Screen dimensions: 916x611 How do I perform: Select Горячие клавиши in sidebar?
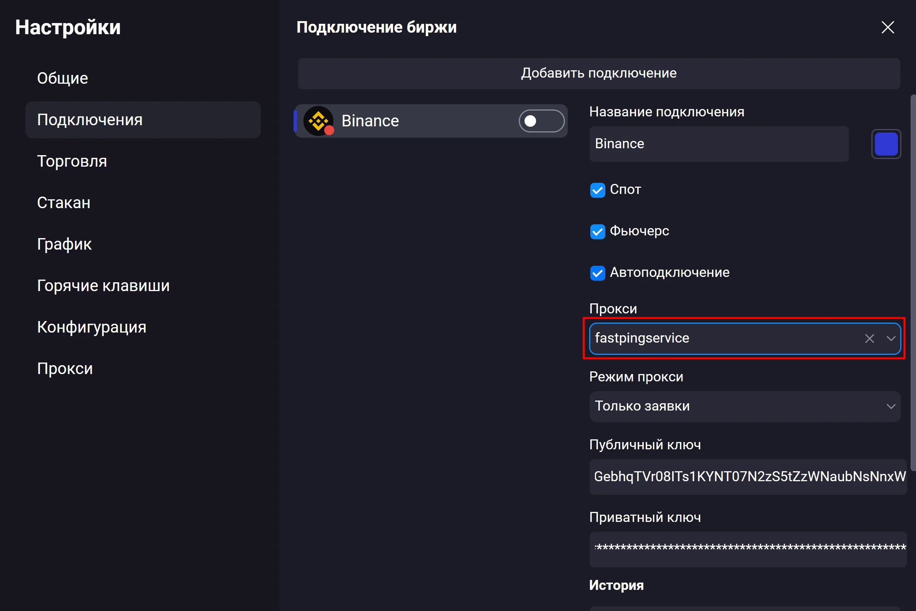(x=103, y=286)
